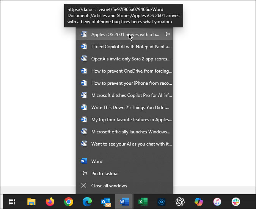
Task: Pin the Apples iOS 2601 document to list
Action: click(x=167, y=35)
